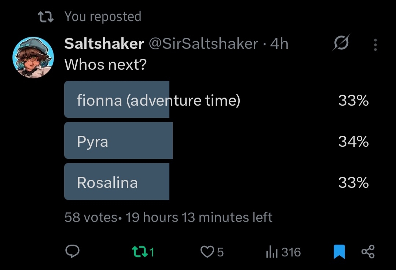The image size is (396, 270).
Task: Open the "Whos next?" post text
Action: [106, 65]
